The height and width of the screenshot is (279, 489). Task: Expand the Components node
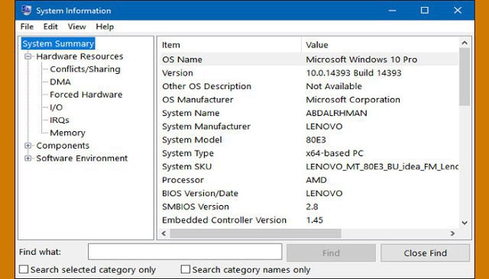pyautogui.click(x=28, y=146)
